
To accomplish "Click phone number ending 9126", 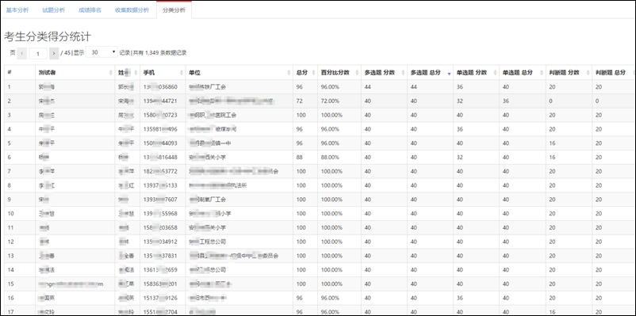I will tap(160, 298).
